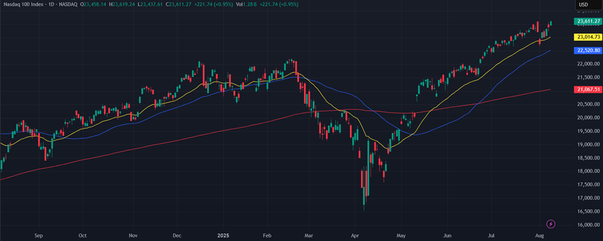Screen dimensions: 603x241
Task: Click the Nov label on time axis
Action: pos(133,236)
